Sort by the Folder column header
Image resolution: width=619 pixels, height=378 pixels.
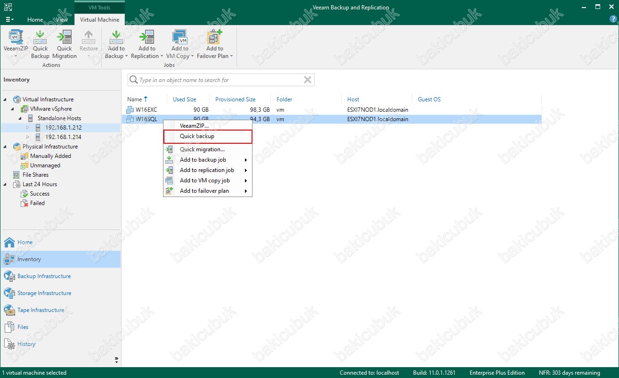pos(285,99)
